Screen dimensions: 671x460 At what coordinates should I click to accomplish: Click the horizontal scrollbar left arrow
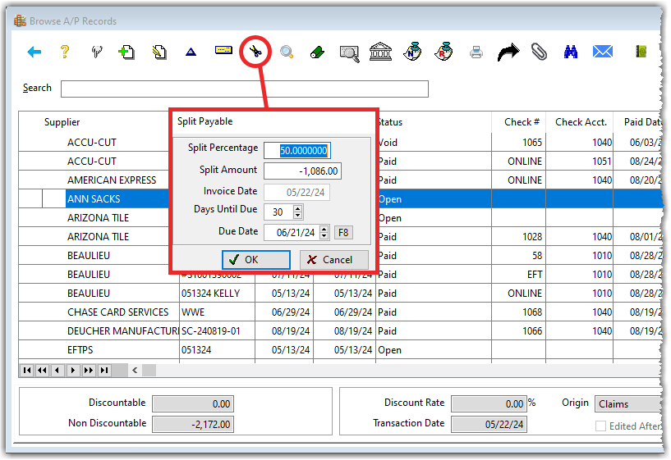pyautogui.click(x=135, y=371)
